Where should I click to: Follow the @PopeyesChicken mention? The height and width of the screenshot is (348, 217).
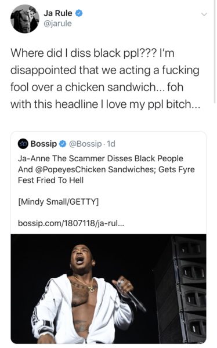70,169
